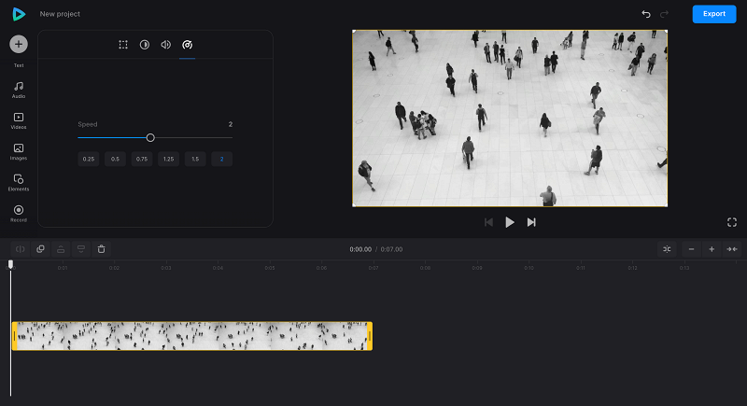Switch to the Adjust color tab
Screen dimensions: 747x406
145,45
